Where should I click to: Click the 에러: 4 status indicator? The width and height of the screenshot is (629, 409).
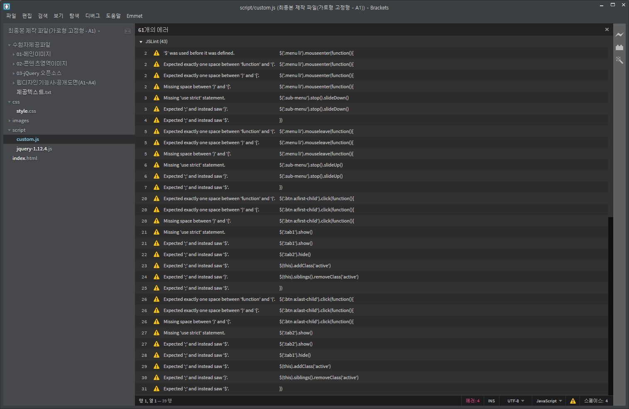click(472, 401)
